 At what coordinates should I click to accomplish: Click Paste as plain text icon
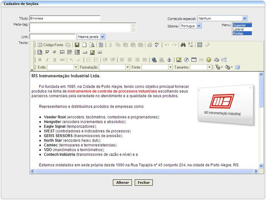133,45
